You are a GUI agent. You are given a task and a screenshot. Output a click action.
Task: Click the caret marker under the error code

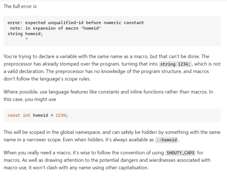point(26,39)
